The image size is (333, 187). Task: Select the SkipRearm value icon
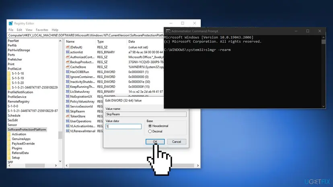pyautogui.click(x=68, y=111)
